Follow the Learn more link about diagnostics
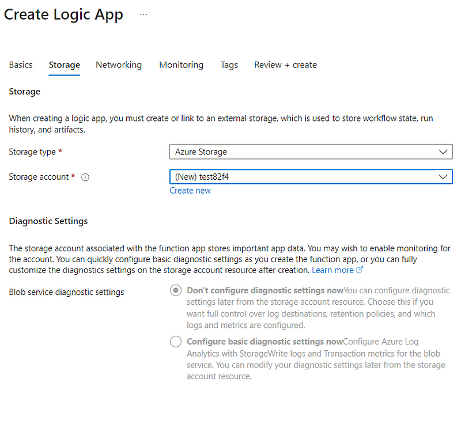Screen dimensions: 461x439 tap(338, 270)
